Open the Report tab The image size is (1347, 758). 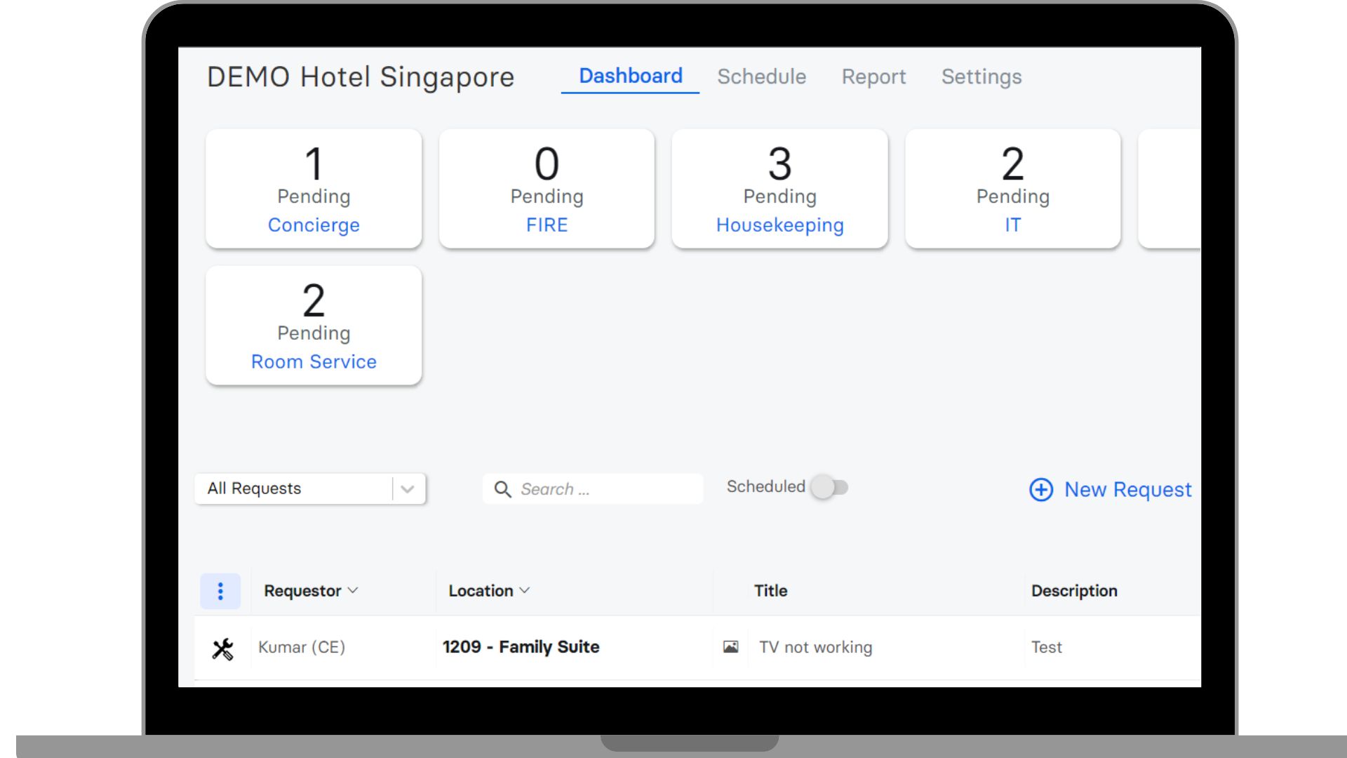point(873,77)
